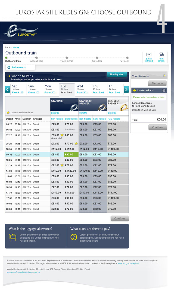The width and height of the screenshot is (174, 299).
Task: Open Standard Premier Benefits link
Action: click(x=83, y=113)
